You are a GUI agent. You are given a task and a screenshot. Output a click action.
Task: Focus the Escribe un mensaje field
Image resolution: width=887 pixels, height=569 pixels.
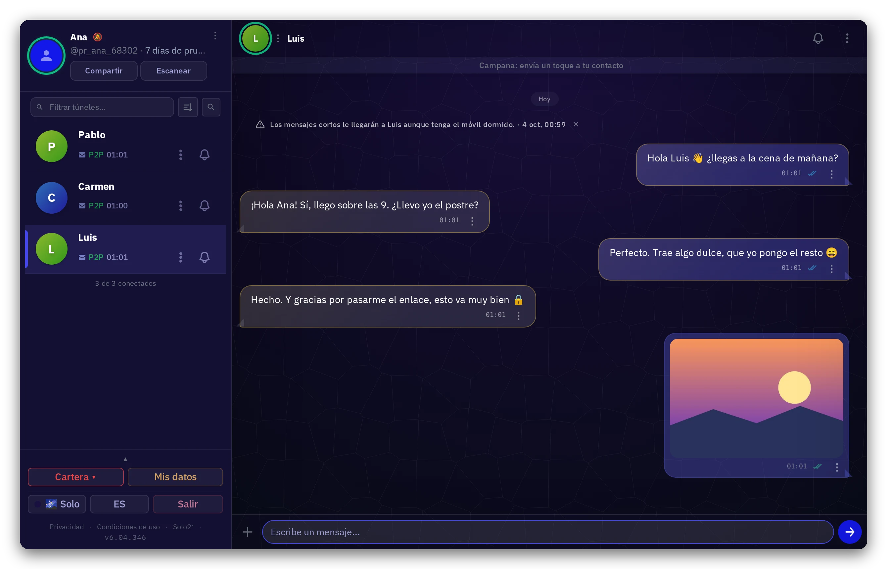pyautogui.click(x=548, y=532)
